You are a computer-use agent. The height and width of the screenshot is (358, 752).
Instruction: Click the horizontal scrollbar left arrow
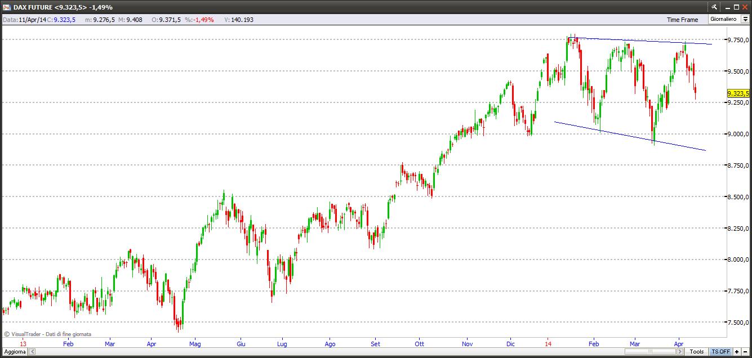click(32, 351)
